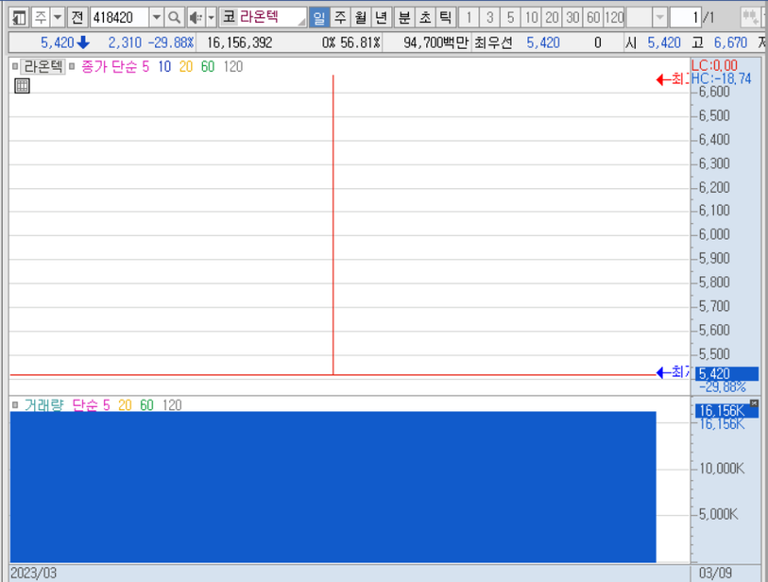The width and height of the screenshot is (768, 582).
Task: Open the dropdown arrow beside the speaker
Action: 211,18
